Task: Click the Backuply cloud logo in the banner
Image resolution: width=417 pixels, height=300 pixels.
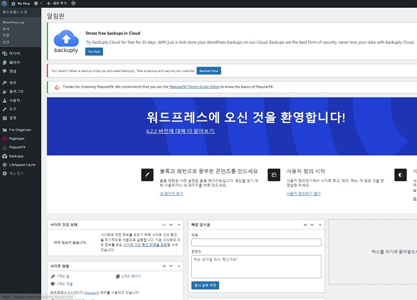Action: tap(66, 42)
